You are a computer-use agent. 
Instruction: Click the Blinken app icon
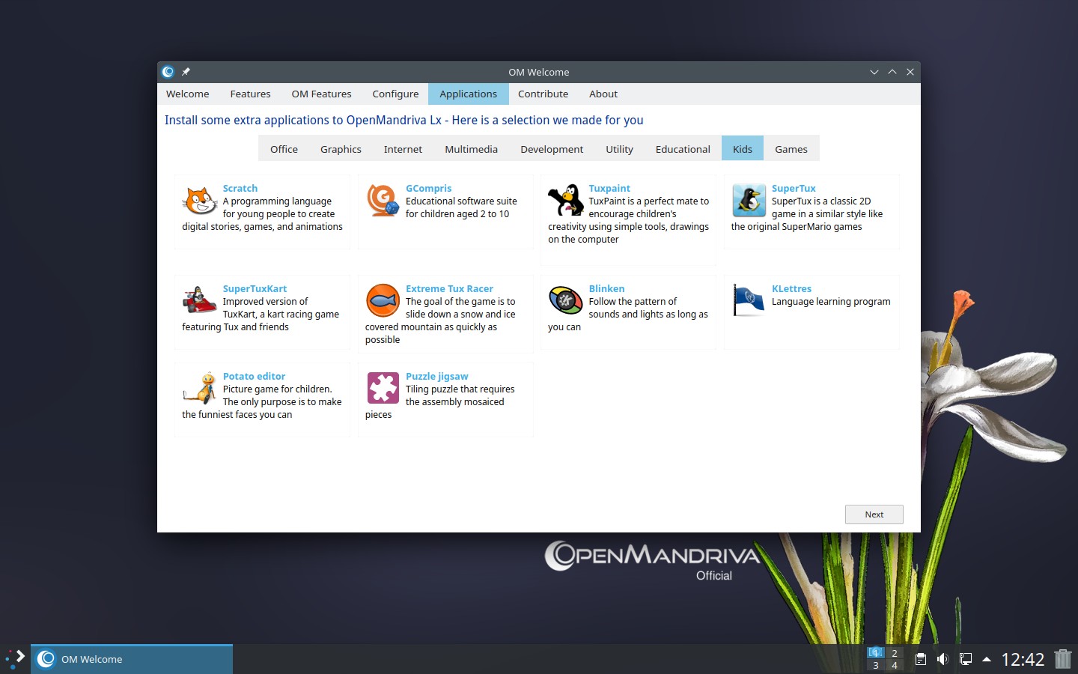(x=566, y=300)
